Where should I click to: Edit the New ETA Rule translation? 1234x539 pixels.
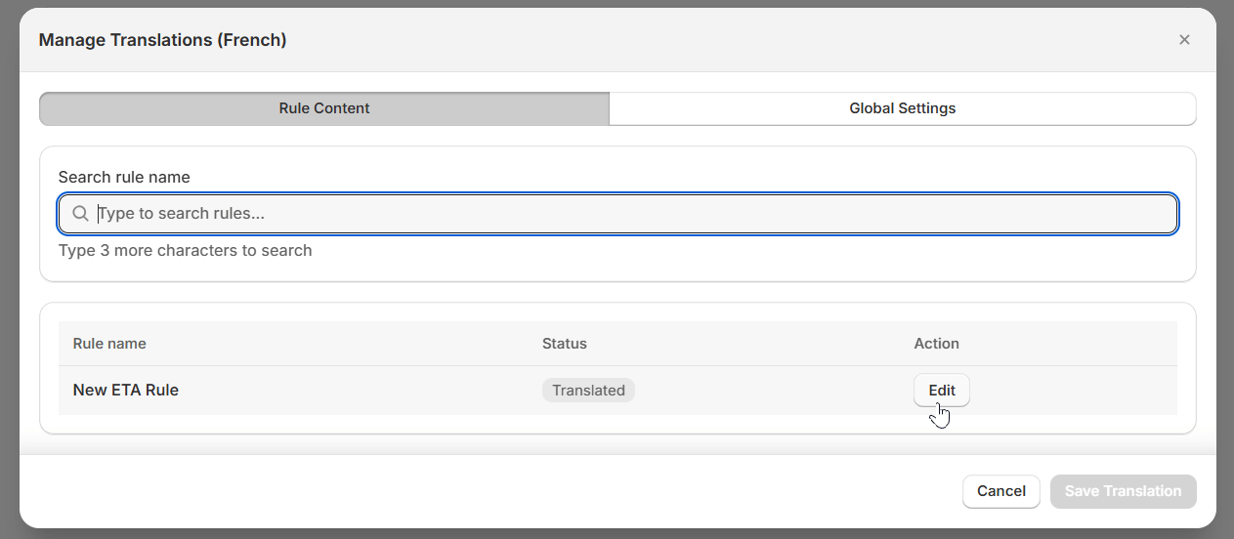941,391
